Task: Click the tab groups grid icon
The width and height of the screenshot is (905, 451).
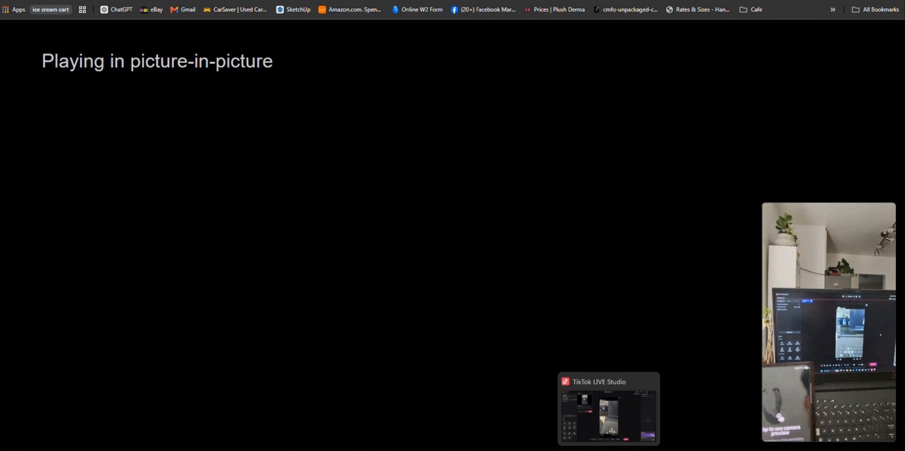Action: point(82,10)
